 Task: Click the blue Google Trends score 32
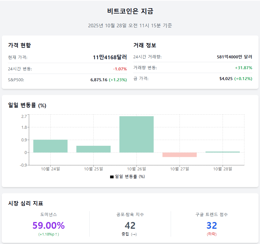pyautogui.click(x=212, y=226)
